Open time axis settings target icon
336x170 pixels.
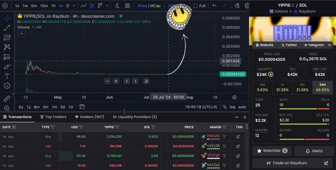coord(234,97)
